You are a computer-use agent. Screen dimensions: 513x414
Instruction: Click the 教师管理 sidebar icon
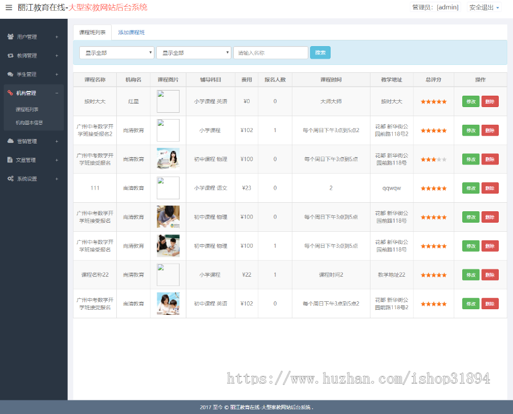coord(10,56)
